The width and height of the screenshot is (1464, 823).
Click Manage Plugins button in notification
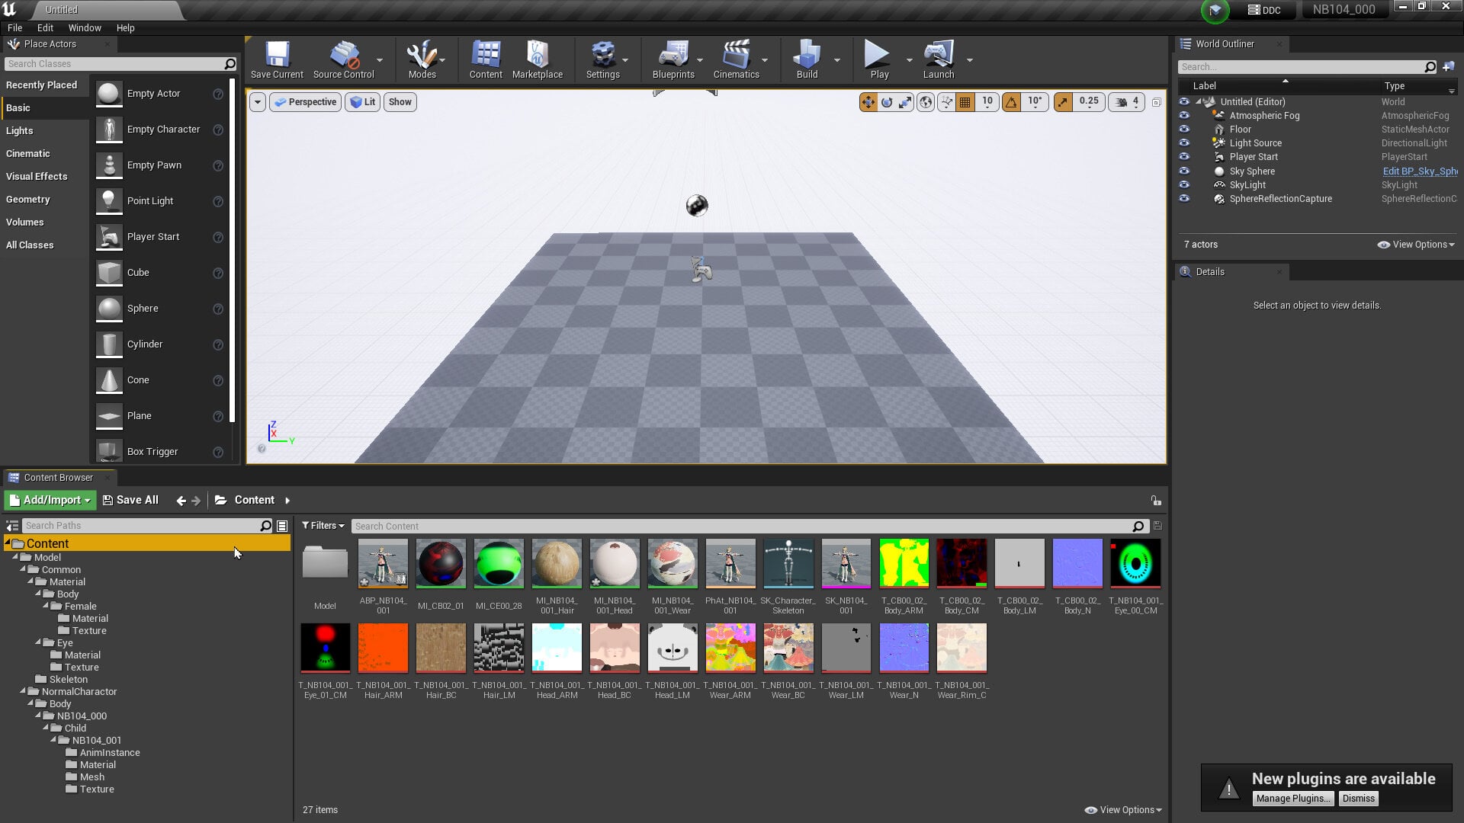pos(1292,799)
